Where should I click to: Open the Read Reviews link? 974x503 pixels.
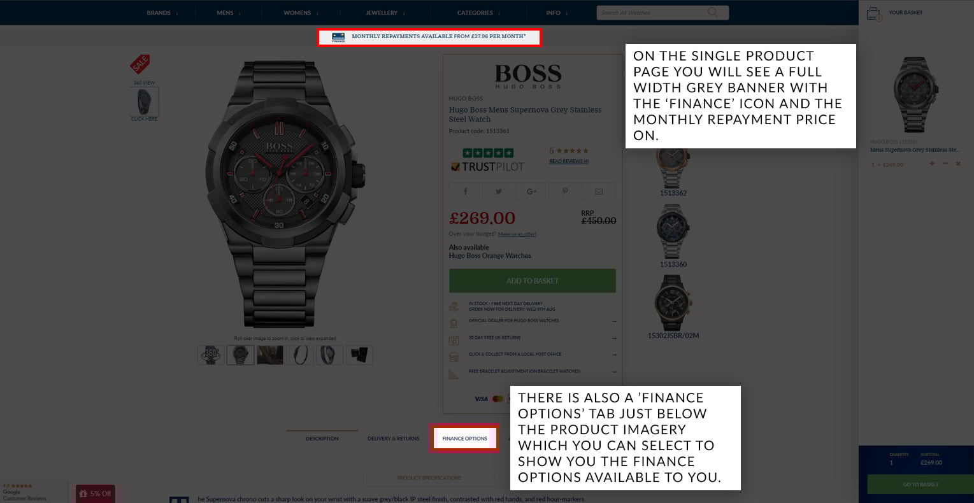pyautogui.click(x=569, y=162)
